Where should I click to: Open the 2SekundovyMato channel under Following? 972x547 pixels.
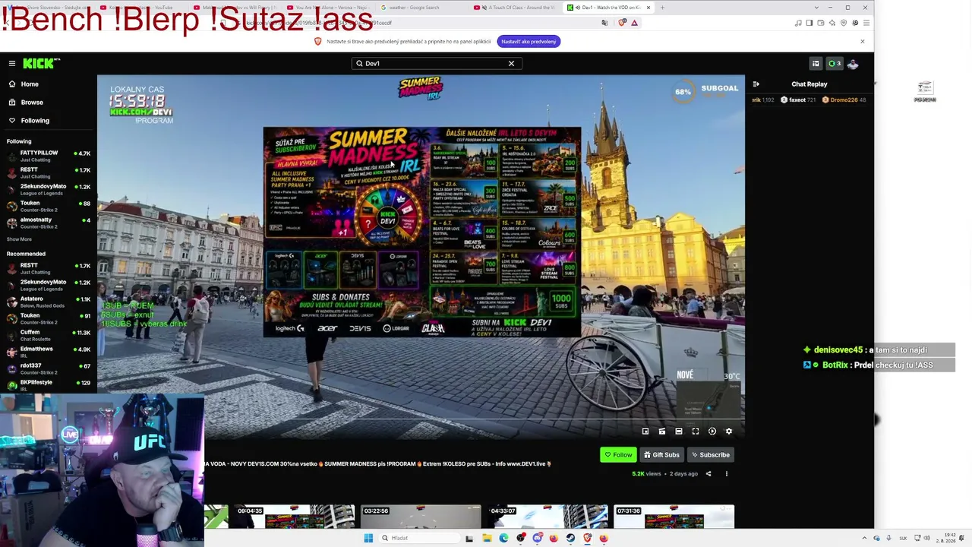point(49,189)
